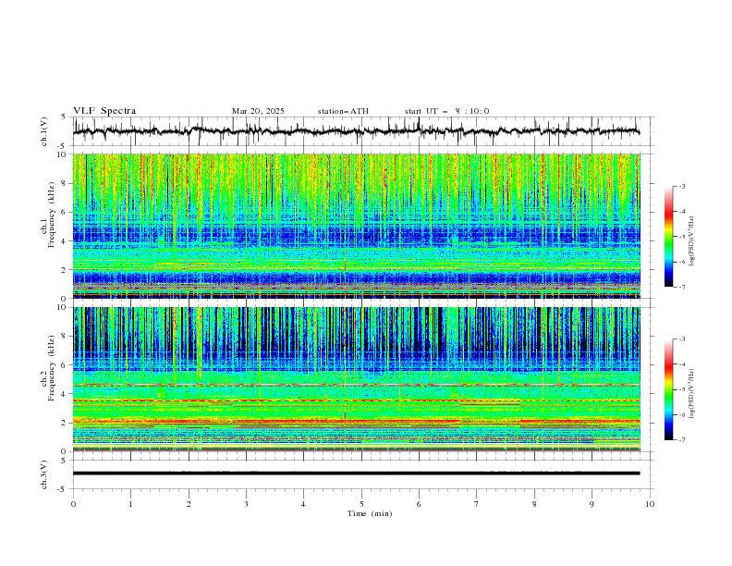Screen dimensions: 732x566
Task: Click the "station=ATH" label
Action: (343, 111)
